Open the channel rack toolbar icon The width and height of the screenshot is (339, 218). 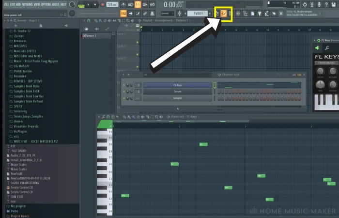(x=230, y=14)
